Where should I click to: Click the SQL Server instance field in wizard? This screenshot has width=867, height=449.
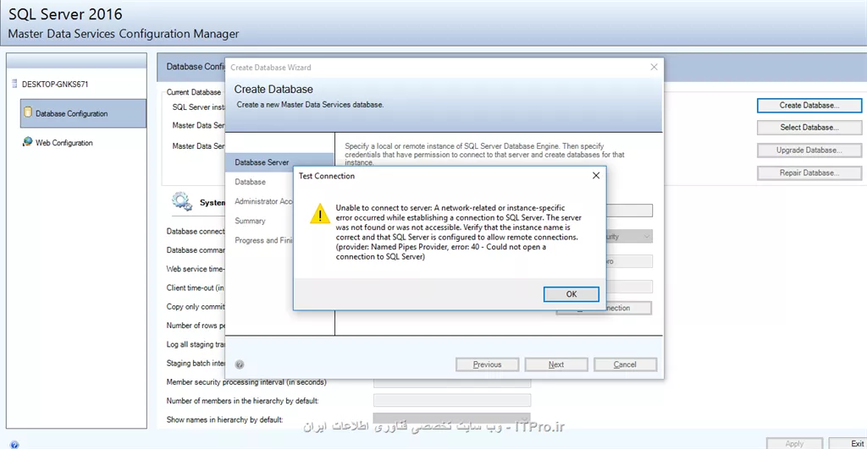(629, 211)
